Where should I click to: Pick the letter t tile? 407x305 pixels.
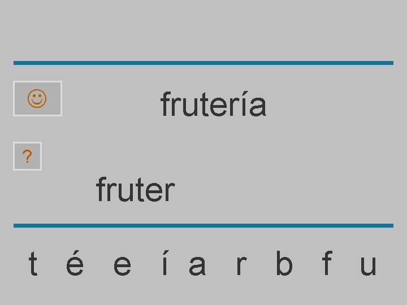(x=33, y=264)
